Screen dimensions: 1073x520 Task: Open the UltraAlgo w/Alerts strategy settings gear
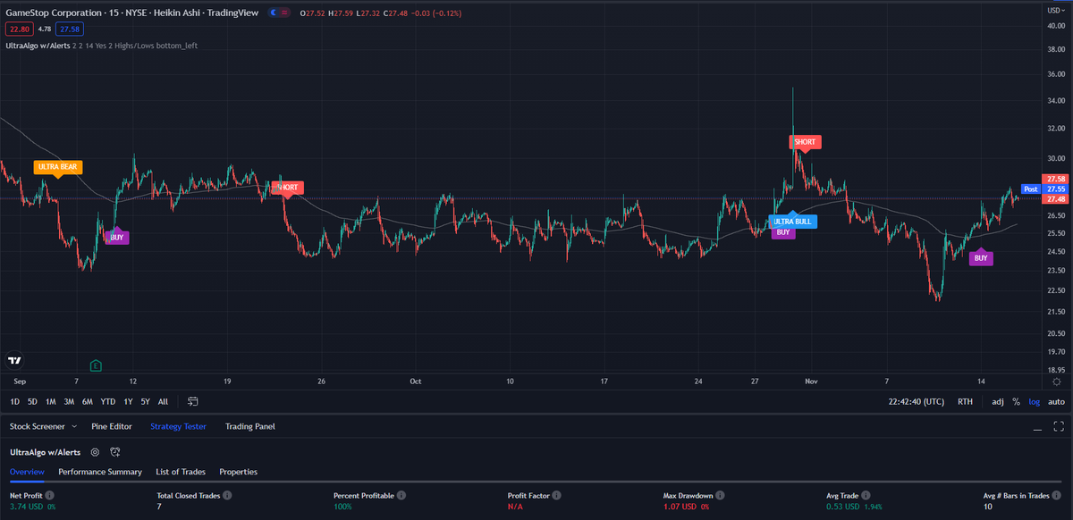coord(96,452)
